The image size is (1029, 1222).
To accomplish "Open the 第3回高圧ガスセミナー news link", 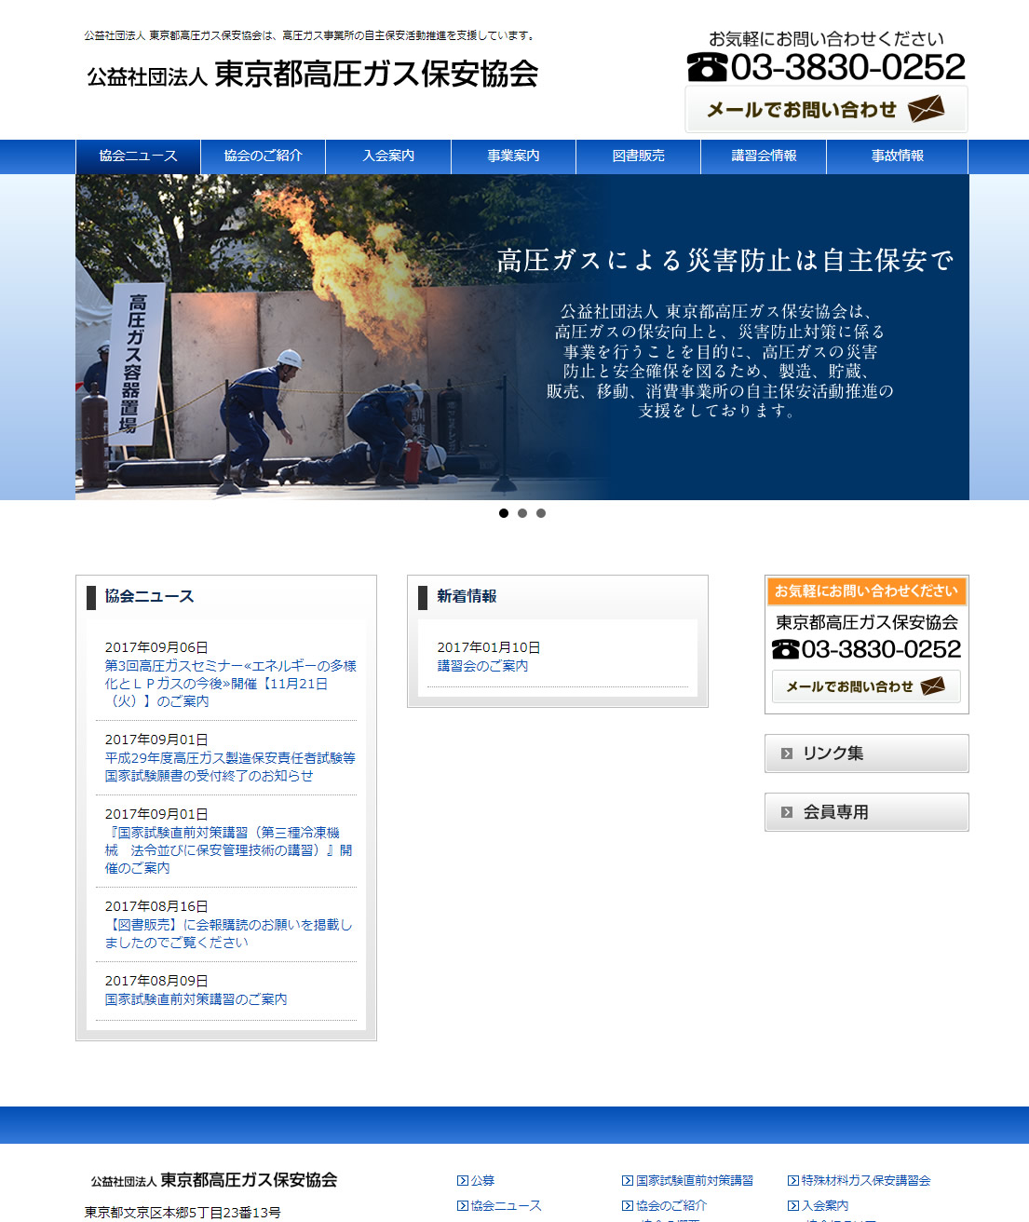I will (x=230, y=684).
